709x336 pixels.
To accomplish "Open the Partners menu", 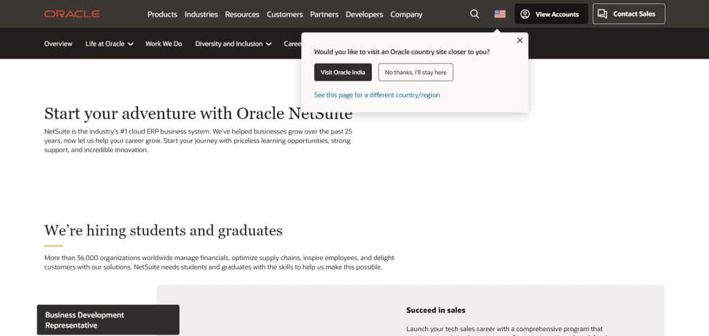I will point(324,15).
